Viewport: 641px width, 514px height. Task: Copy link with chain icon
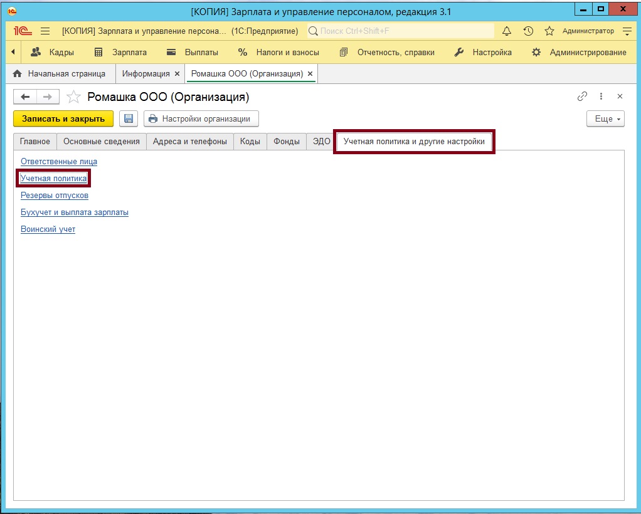click(582, 97)
